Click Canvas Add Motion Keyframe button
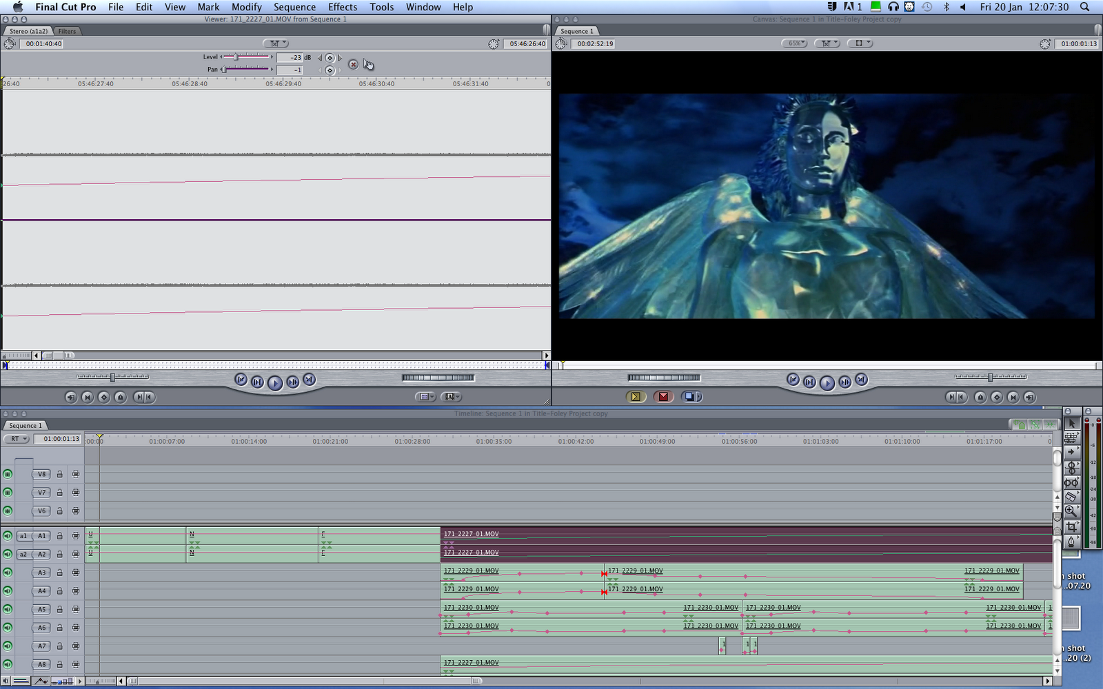Viewport: 1103px width, 689px height. click(997, 397)
